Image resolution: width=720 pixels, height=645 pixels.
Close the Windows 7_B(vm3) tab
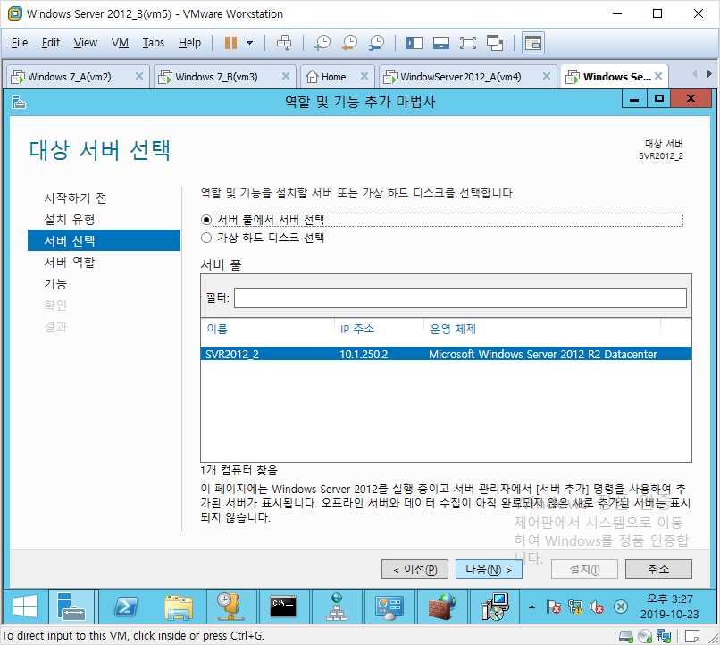286,76
